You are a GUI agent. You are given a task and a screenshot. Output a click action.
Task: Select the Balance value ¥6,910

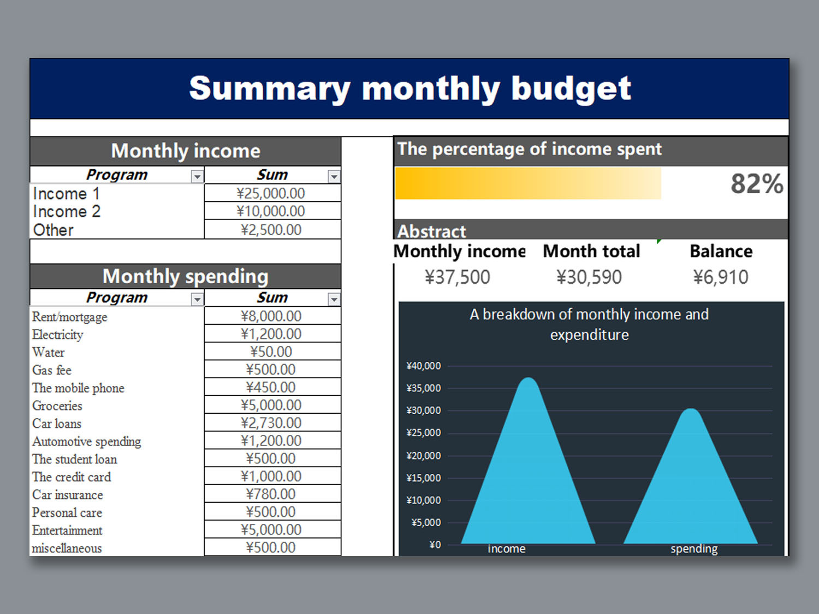(x=721, y=277)
